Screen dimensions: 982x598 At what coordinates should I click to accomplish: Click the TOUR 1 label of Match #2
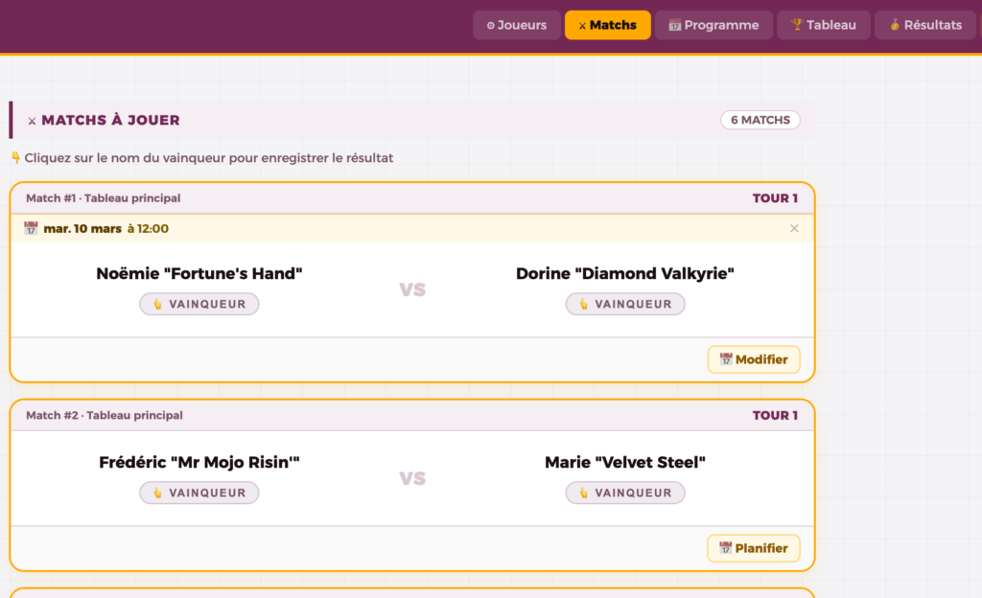pos(775,415)
